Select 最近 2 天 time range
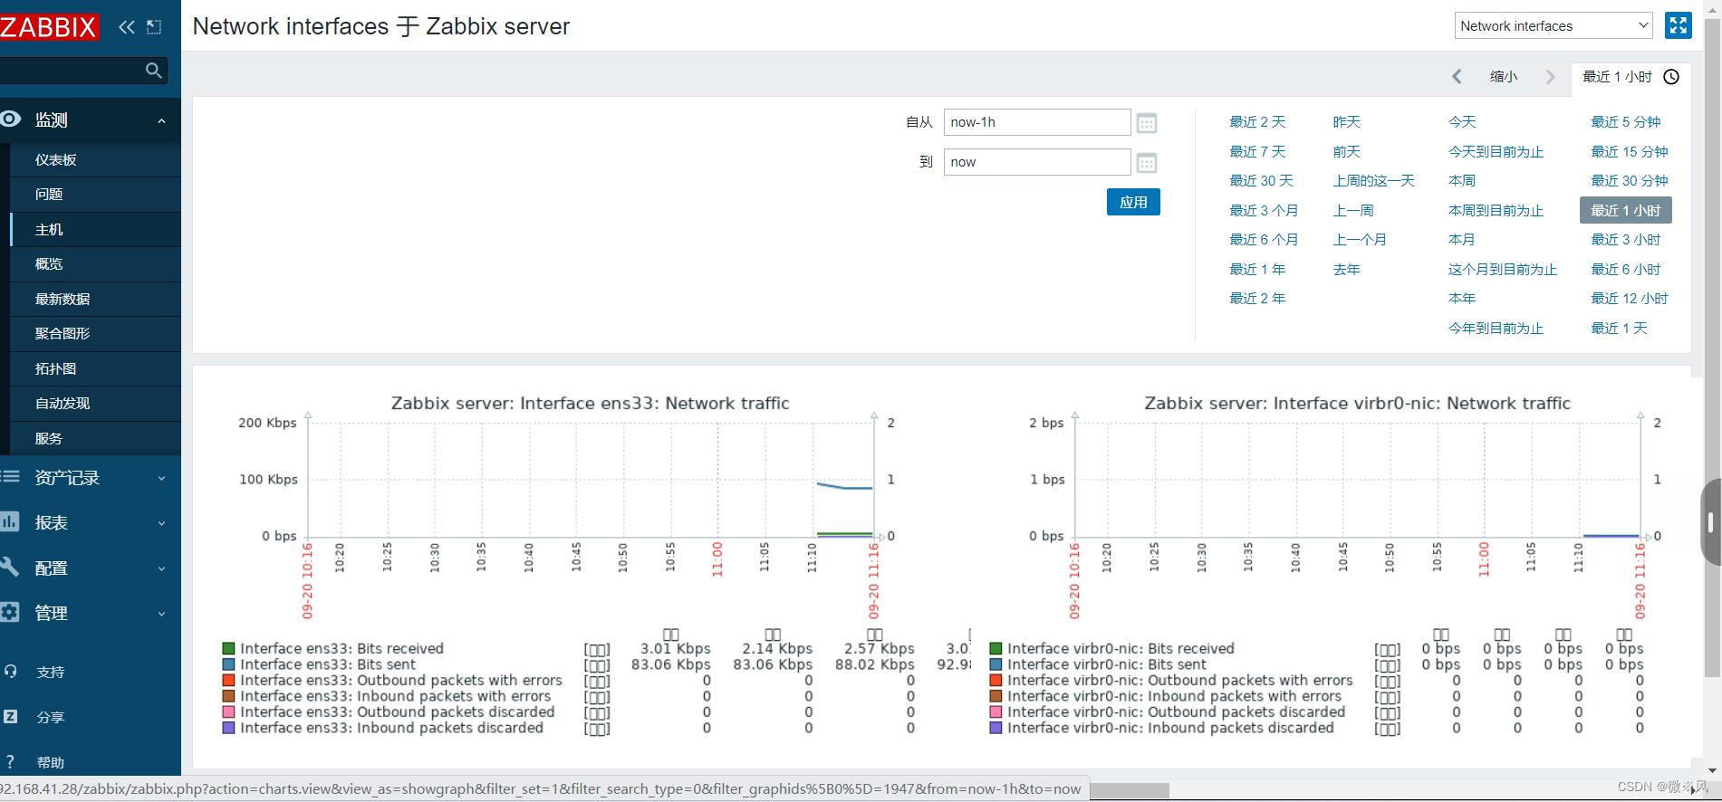Screen dimensions: 1722x802 coord(1257,121)
